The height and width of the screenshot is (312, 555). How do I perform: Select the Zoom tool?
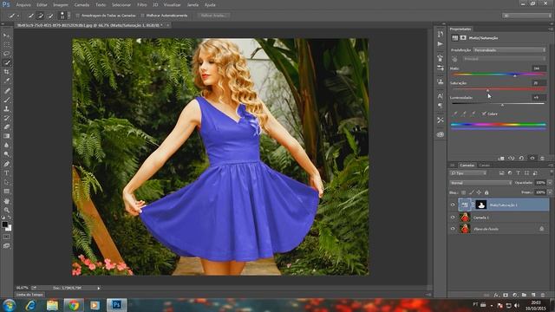[6, 210]
